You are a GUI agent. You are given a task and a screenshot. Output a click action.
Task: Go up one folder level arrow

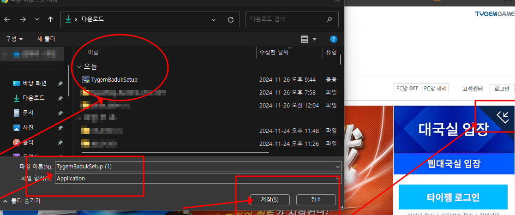tap(50, 20)
